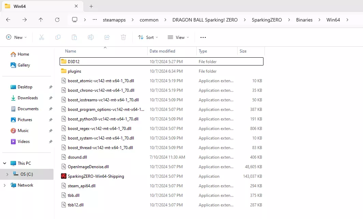Select the SparkingZERO-Win64-Shipping application icon

tap(64, 176)
